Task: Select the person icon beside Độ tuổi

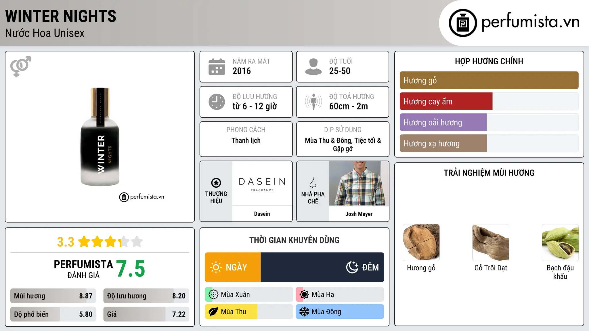Action: (313, 67)
